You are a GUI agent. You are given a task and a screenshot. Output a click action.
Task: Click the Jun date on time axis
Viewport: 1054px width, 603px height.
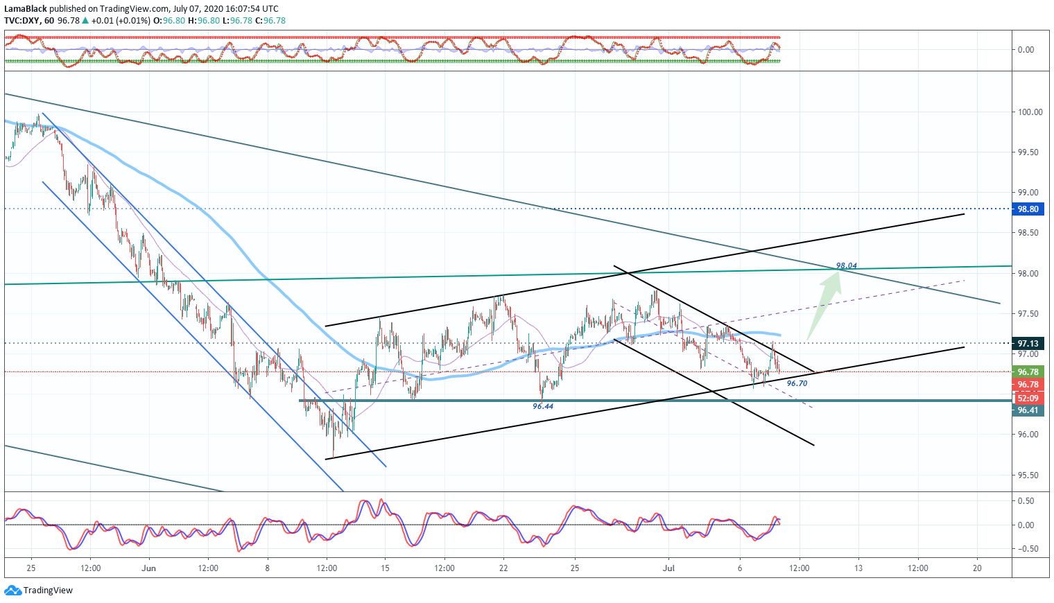pyautogui.click(x=149, y=568)
